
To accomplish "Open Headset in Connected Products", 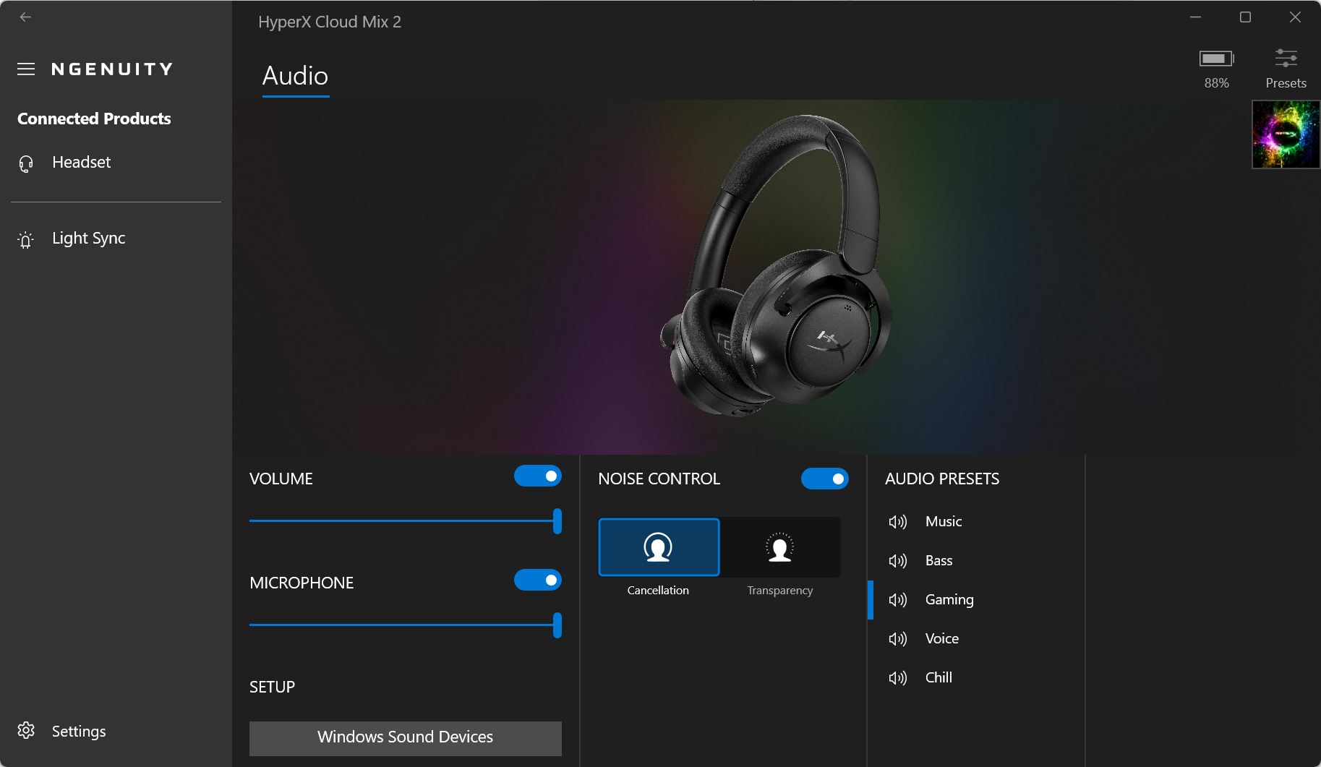I will pos(116,163).
